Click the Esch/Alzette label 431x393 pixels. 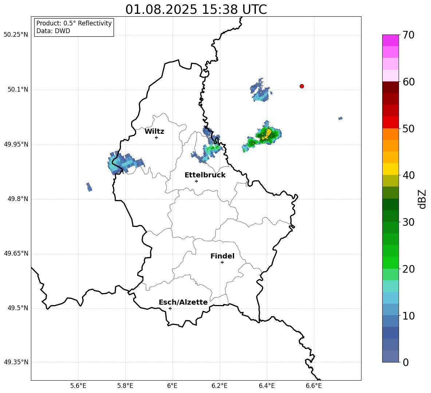[183, 302]
